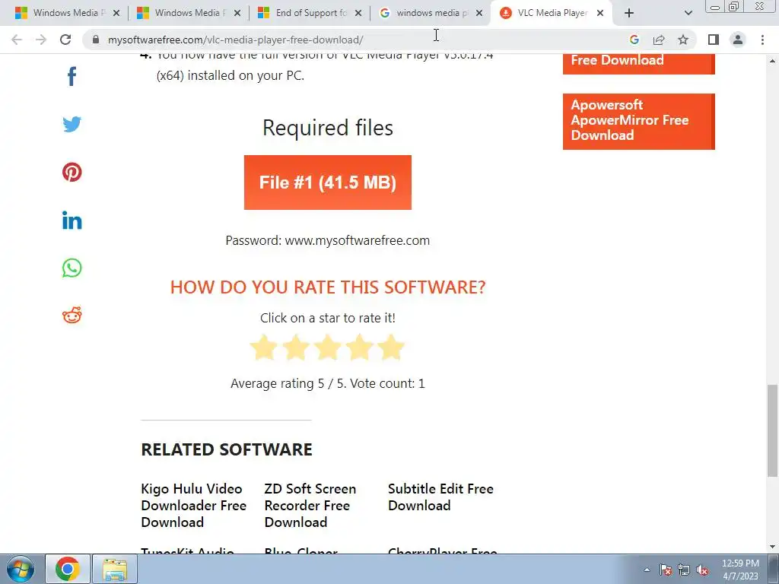Viewport: 779px width, 584px height.
Task: Rate software with the third star
Action: (x=327, y=347)
